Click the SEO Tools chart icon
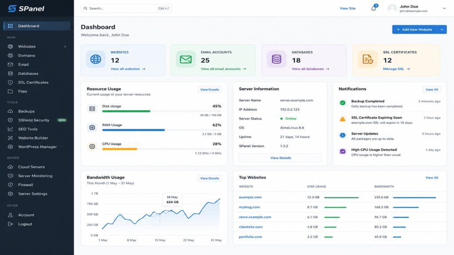The image size is (454, 255). (x=11, y=129)
